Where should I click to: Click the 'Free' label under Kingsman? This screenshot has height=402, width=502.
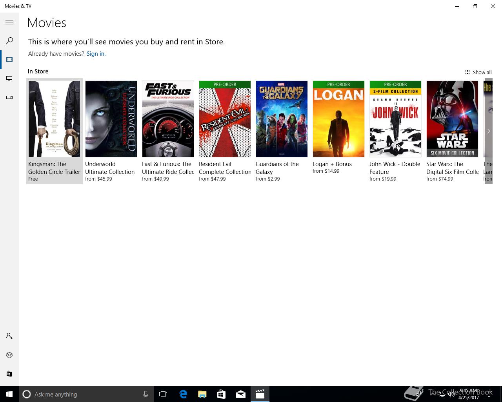tap(33, 179)
